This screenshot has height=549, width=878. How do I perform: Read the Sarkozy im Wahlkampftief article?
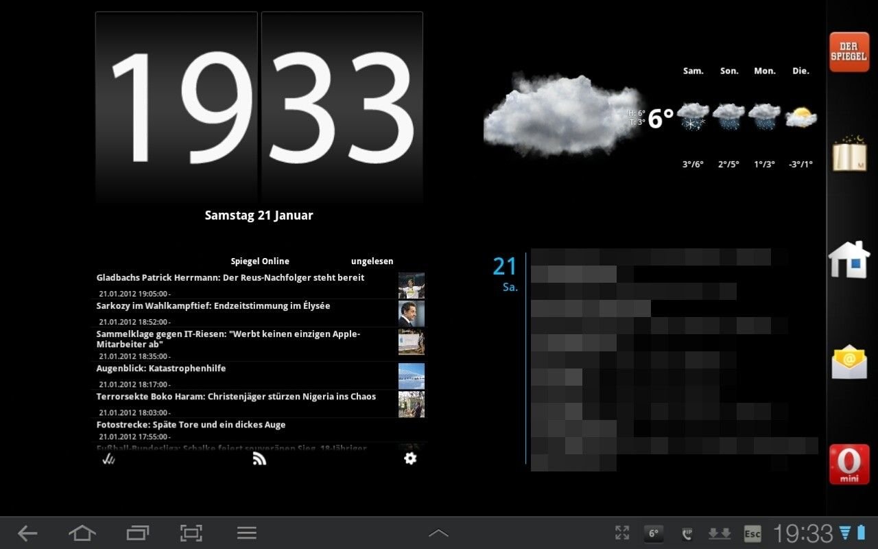213,306
